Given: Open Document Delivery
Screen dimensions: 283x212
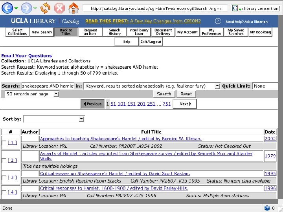Looking at the screenshot, I should (x=163, y=32).
